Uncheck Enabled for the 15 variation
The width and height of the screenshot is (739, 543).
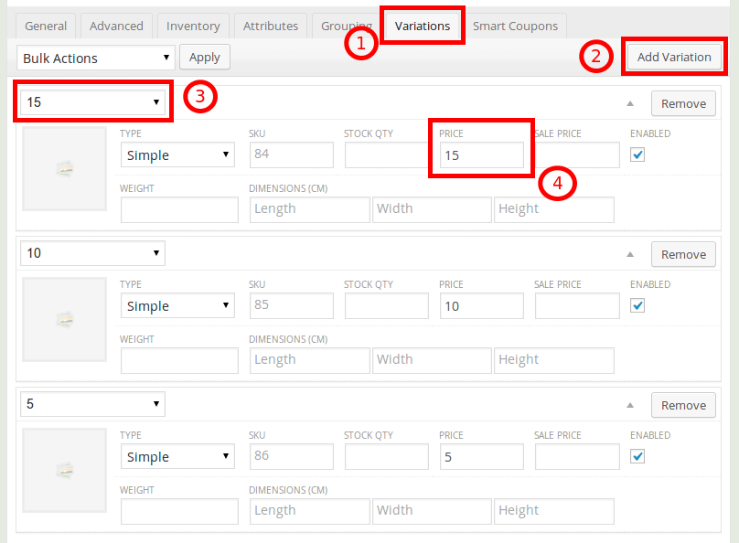(x=638, y=154)
